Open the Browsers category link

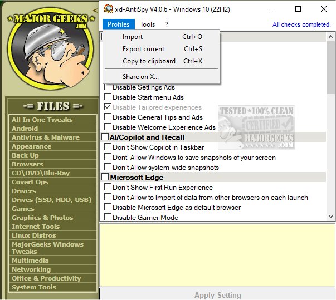point(27,164)
